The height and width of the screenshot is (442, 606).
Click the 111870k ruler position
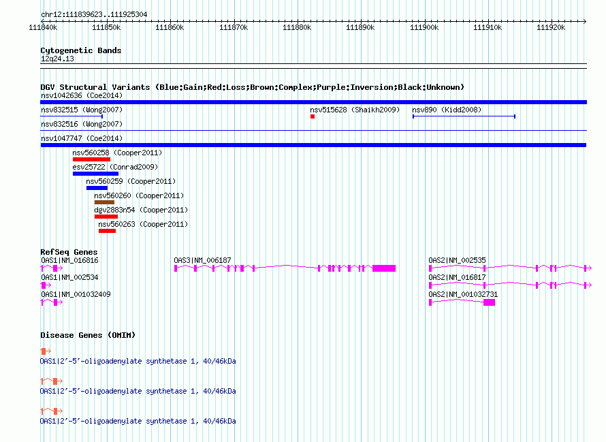pos(234,27)
